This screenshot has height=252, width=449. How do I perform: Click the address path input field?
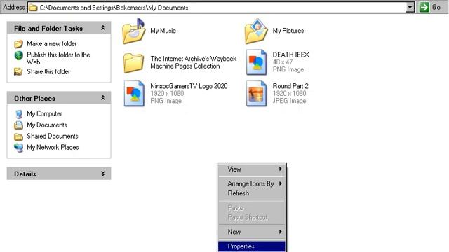217,8
